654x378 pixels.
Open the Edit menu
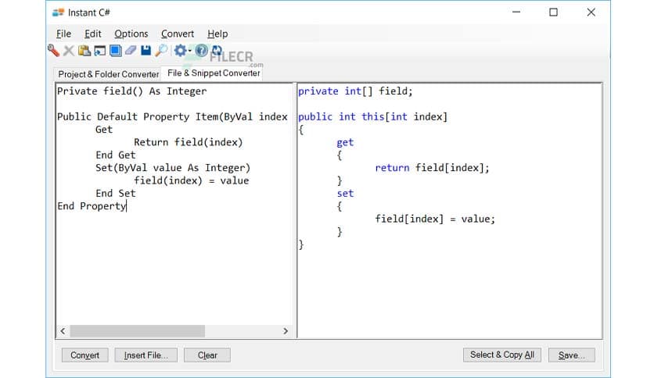click(x=92, y=34)
